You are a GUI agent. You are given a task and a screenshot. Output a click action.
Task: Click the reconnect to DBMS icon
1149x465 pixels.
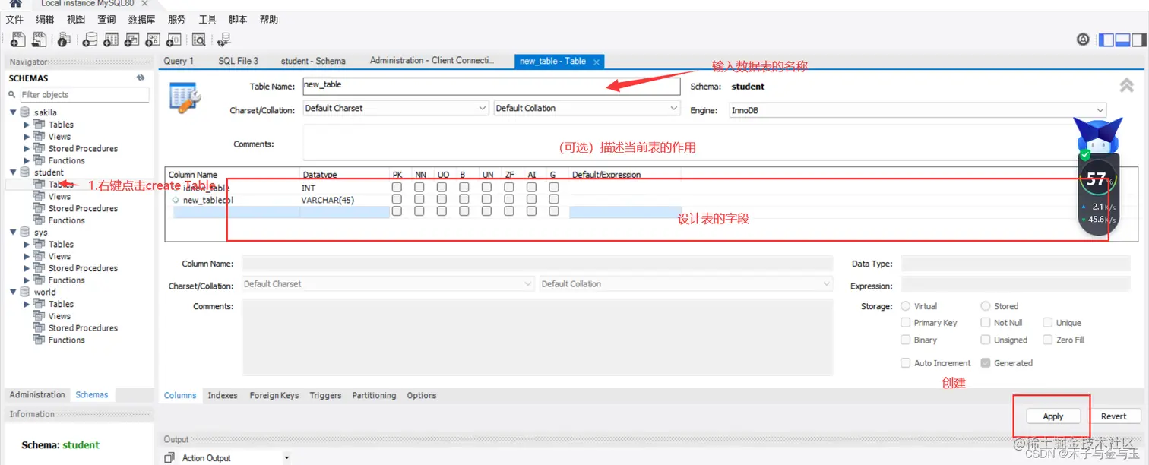(224, 40)
